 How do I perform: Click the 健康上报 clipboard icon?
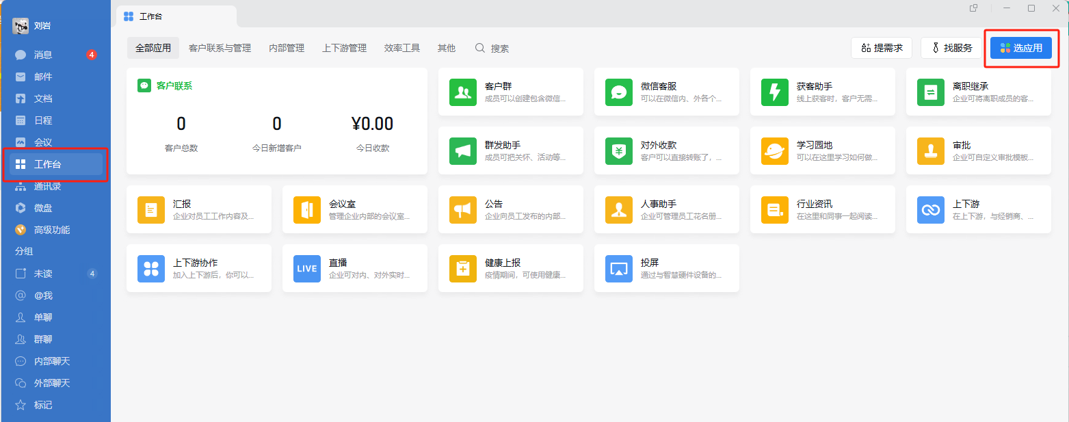[463, 268]
